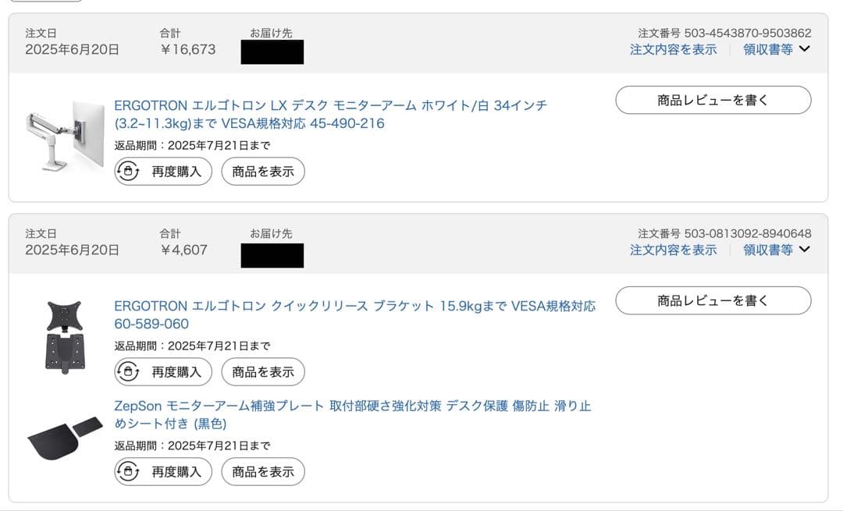
Task: Open the ERGOTRON LX モニターアーム product title link
Action: [312, 105]
